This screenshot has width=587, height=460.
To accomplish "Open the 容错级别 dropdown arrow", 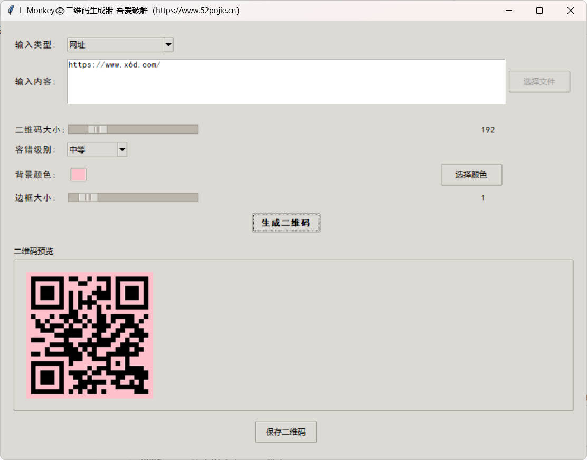I will pyautogui.click(x=122, y=150).
